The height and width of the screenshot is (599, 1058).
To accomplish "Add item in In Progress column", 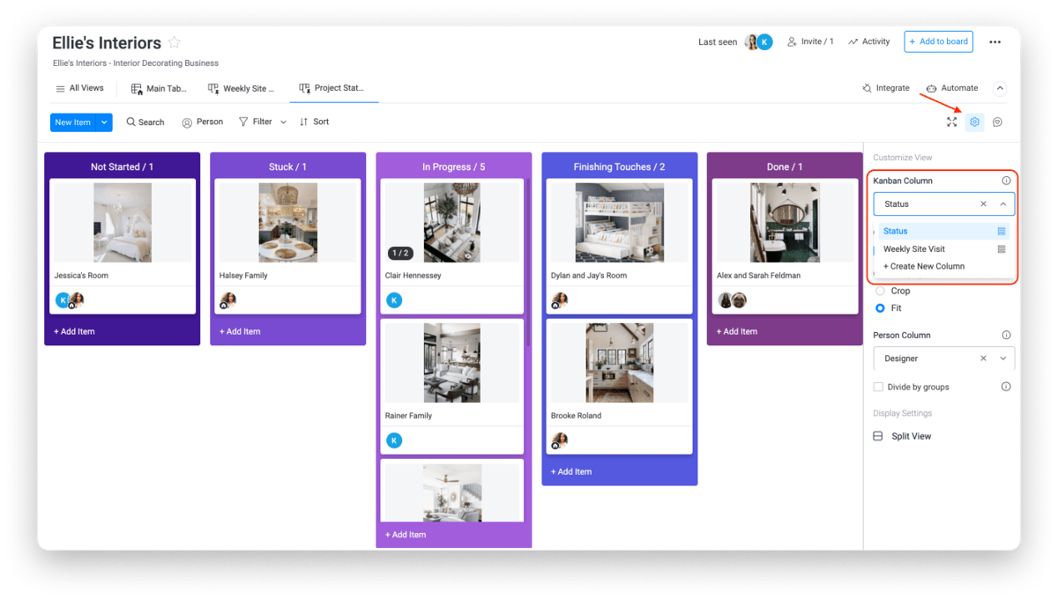I will pyautogui.click(x=406, y=535).
